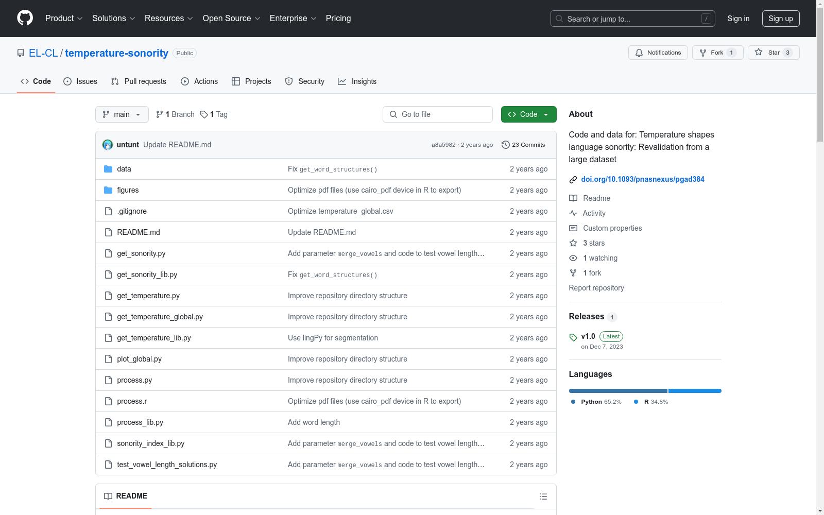
Task: Click the repository icon before EL-CL
Action: 21,53
